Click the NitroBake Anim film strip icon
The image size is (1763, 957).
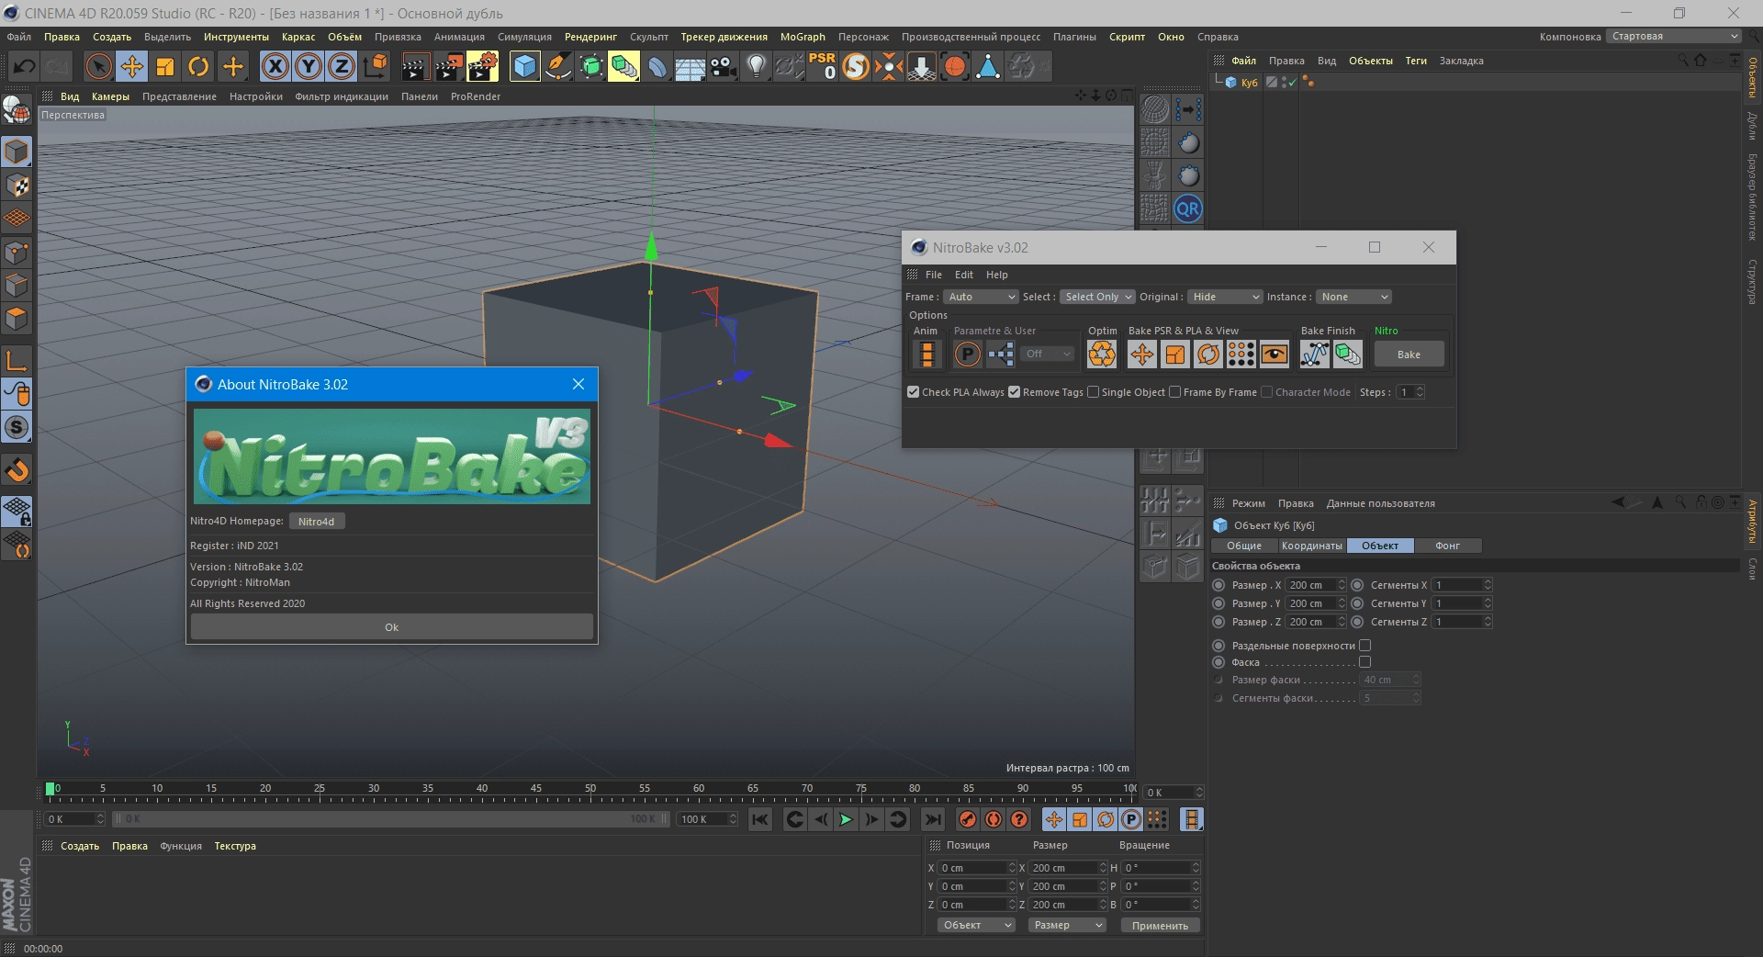926,354
